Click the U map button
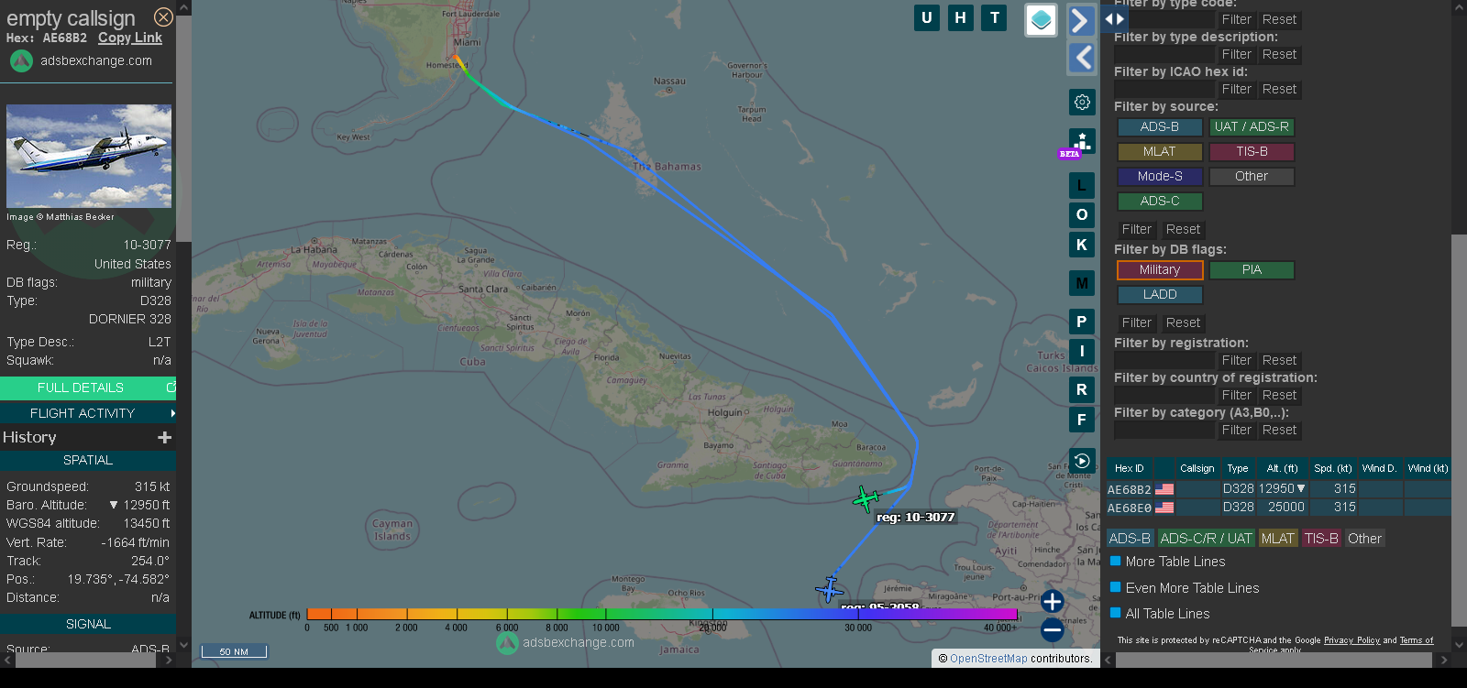The height and width of the screenshot is (688, 1467). pos(927,17)
